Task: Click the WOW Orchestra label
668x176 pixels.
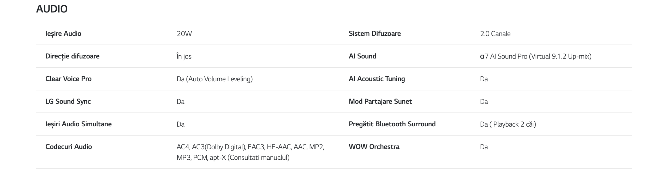Action: pyautogui.click(x=374, y=147)
